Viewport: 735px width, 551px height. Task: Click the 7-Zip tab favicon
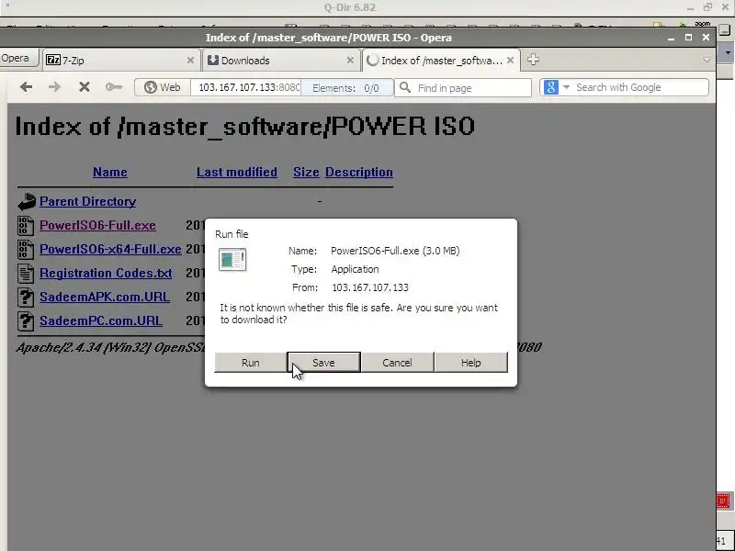[x=53, y=60]
